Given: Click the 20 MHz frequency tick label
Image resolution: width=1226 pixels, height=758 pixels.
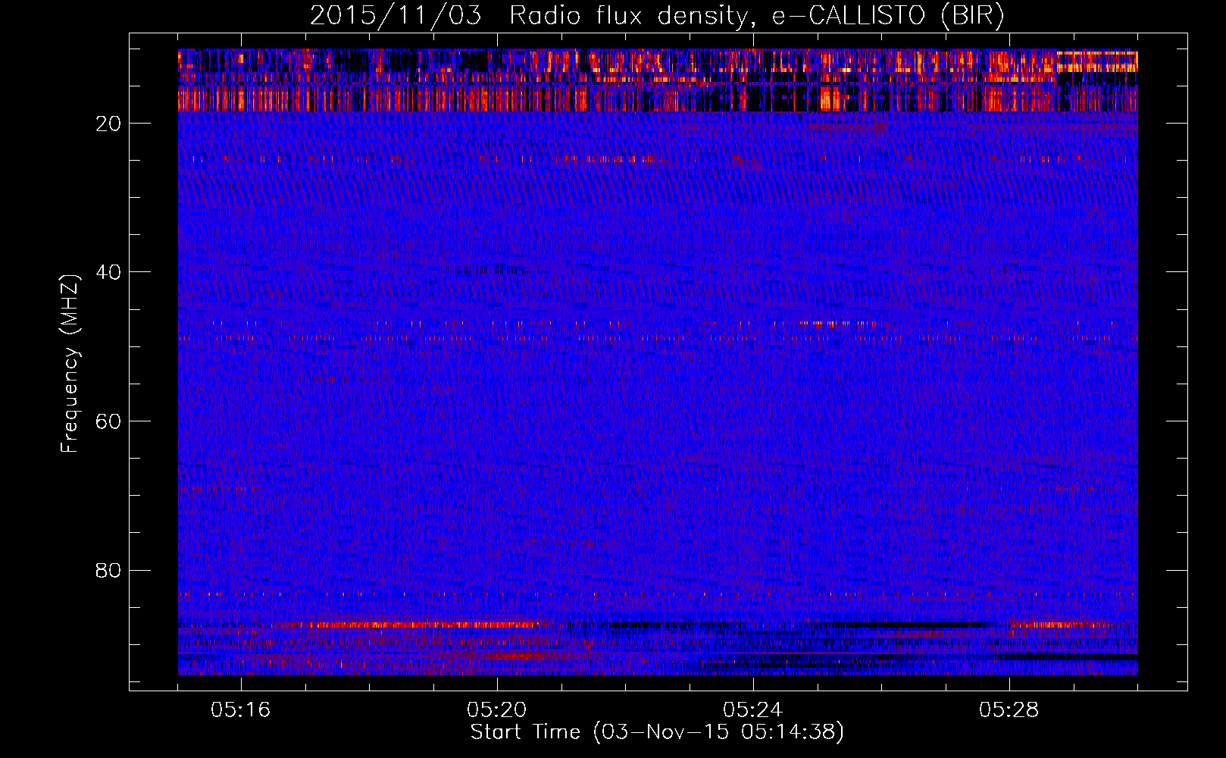Looking at the screenshot, I should (x=108, y=124).
